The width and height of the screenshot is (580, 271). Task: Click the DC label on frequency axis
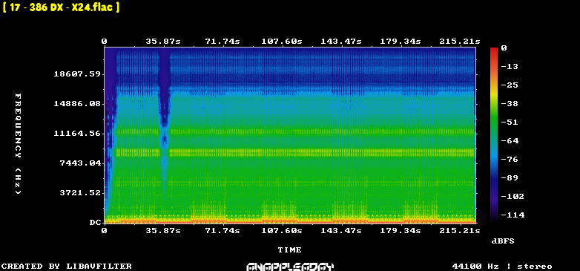pos(95,223)
